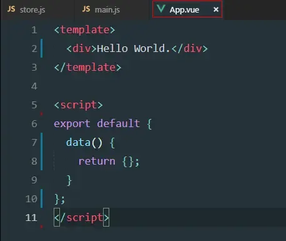Click line number 11 in the gutter
Image resolution: width=286 pixels, height=241 pixels.
[x=31, y=218]
